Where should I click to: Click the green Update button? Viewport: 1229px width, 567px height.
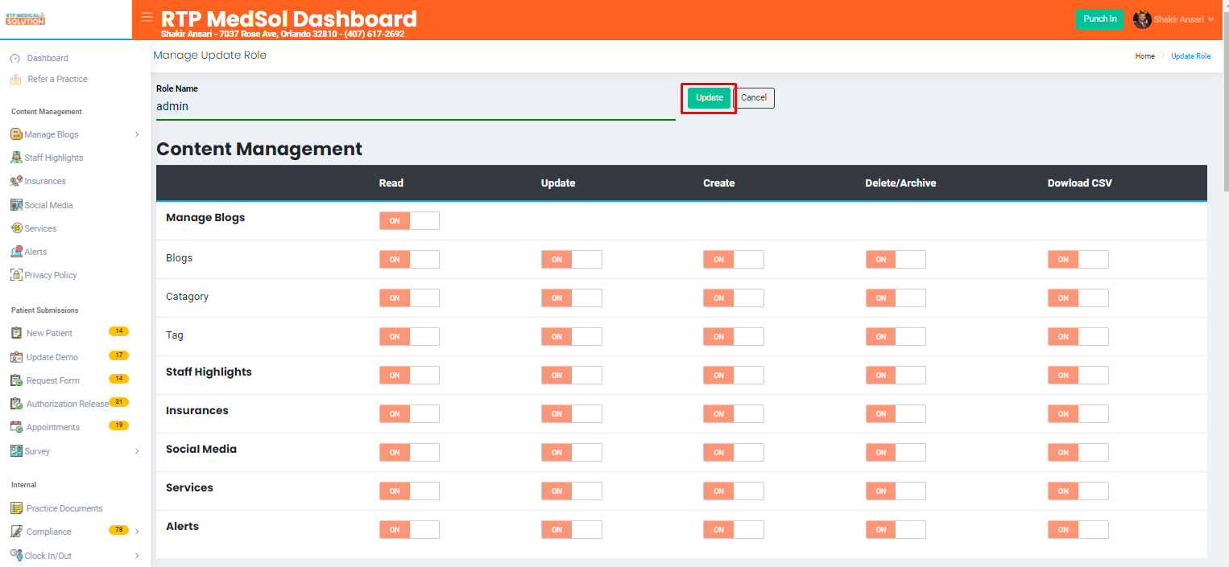(x=710, y=98)
